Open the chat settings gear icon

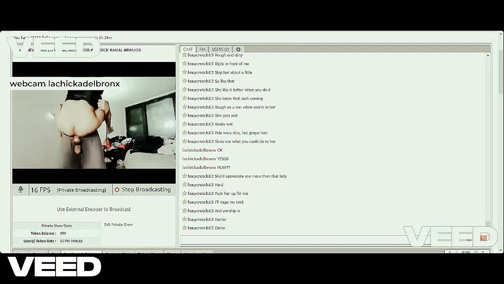point(238,49)
